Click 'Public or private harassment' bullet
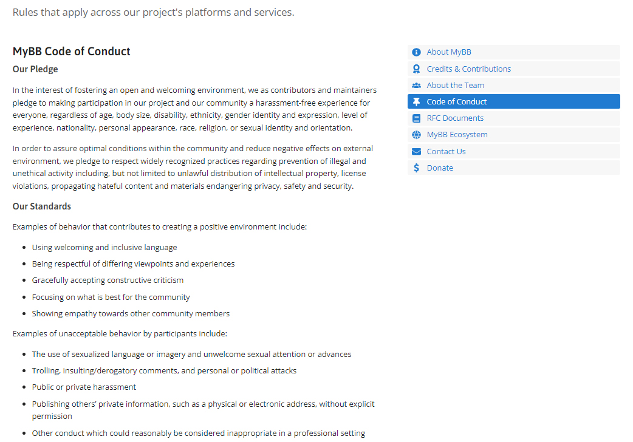The width and height of the screenshot is (633, 442). [x=84, y=387]
